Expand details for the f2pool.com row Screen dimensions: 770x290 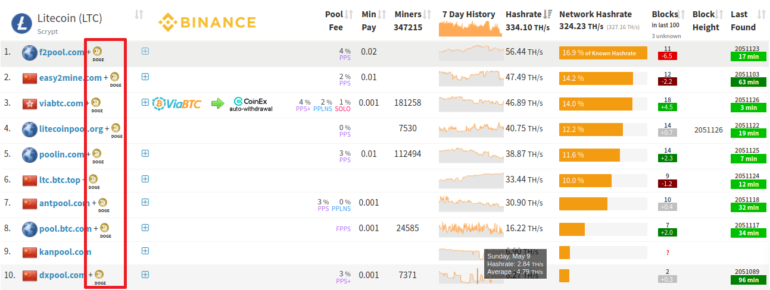[x=145, y=51]
